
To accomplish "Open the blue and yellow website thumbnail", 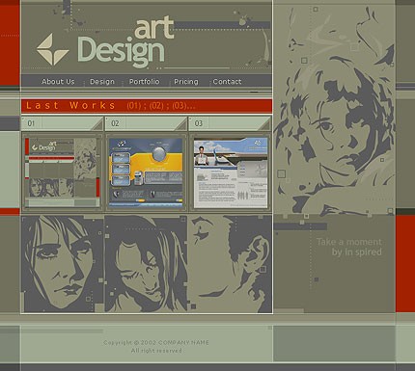I will 146,172.
